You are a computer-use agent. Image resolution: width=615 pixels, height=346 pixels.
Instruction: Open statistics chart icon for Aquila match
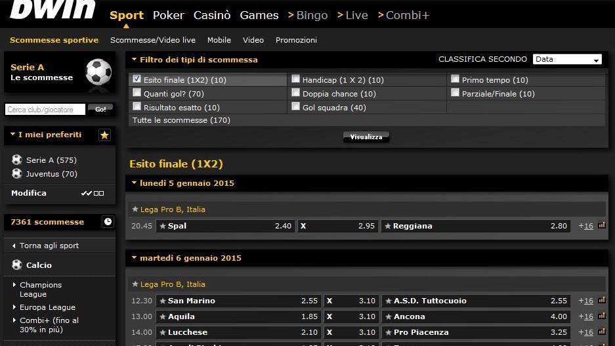pyautogui.click(x=602, y=316)
